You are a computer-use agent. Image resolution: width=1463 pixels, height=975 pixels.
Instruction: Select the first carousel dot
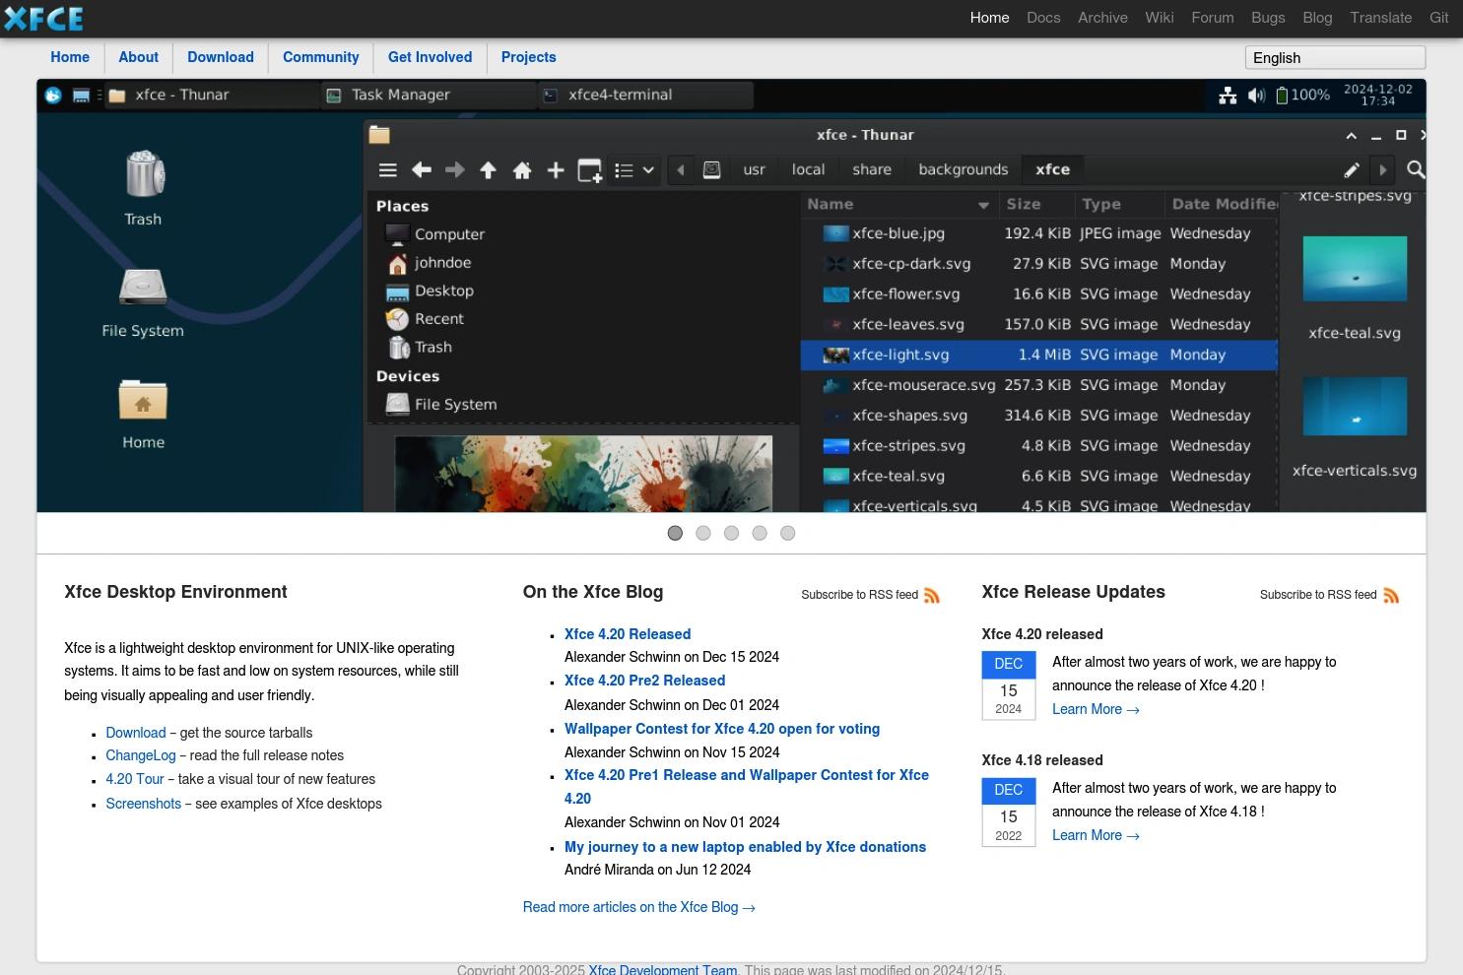[675, 533]
